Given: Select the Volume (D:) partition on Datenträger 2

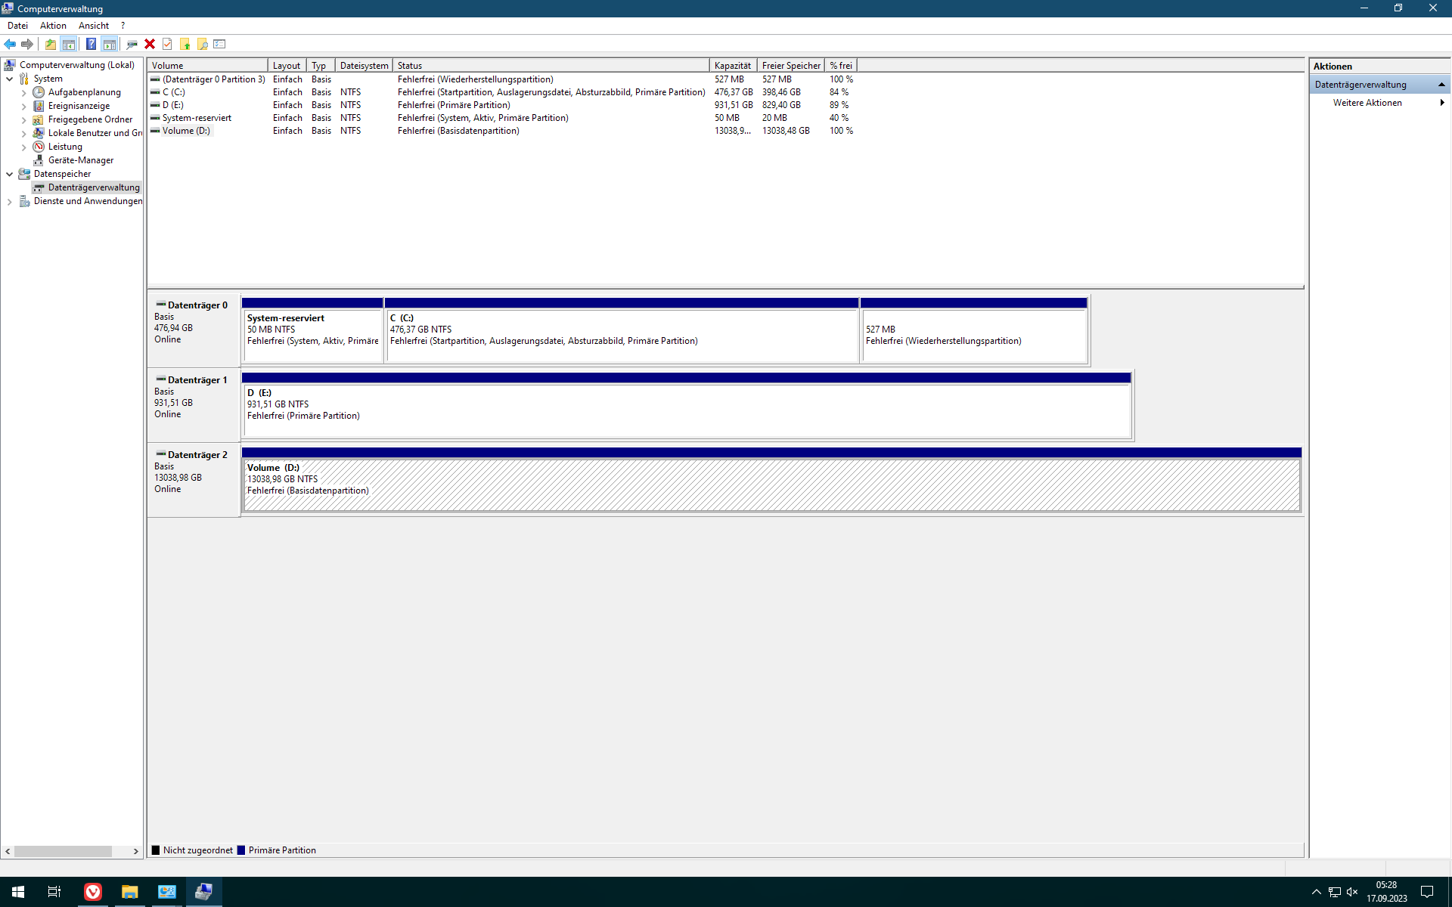Looking at the screenshot, I should pos(771,485).
